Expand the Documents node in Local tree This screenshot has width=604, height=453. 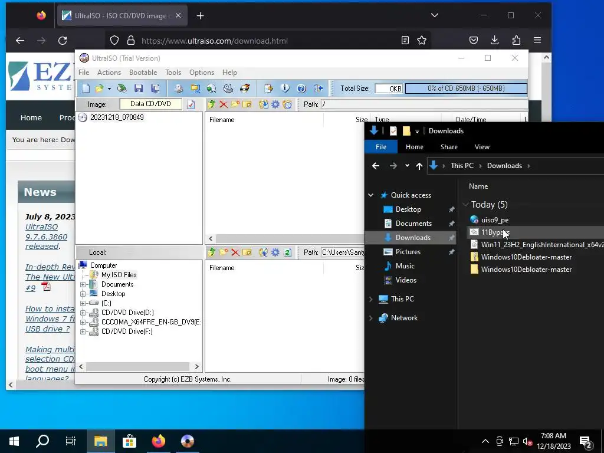[83, 285]
